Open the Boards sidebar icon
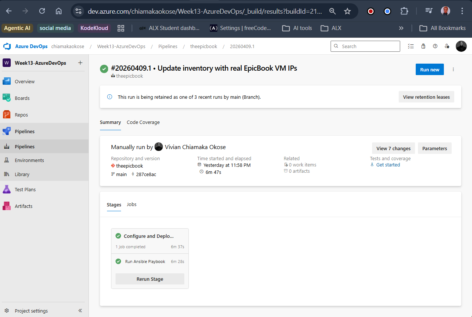This screenshot has height=317, width=472. pos(7,98)
